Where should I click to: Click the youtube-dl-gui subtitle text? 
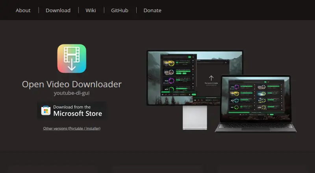[x=72, y=93]
